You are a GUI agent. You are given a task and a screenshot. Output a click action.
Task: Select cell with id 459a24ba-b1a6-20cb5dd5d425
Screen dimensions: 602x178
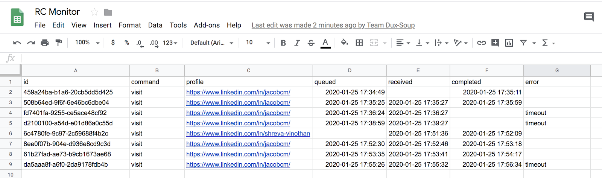pyautogui.click(x=76, y=92)
